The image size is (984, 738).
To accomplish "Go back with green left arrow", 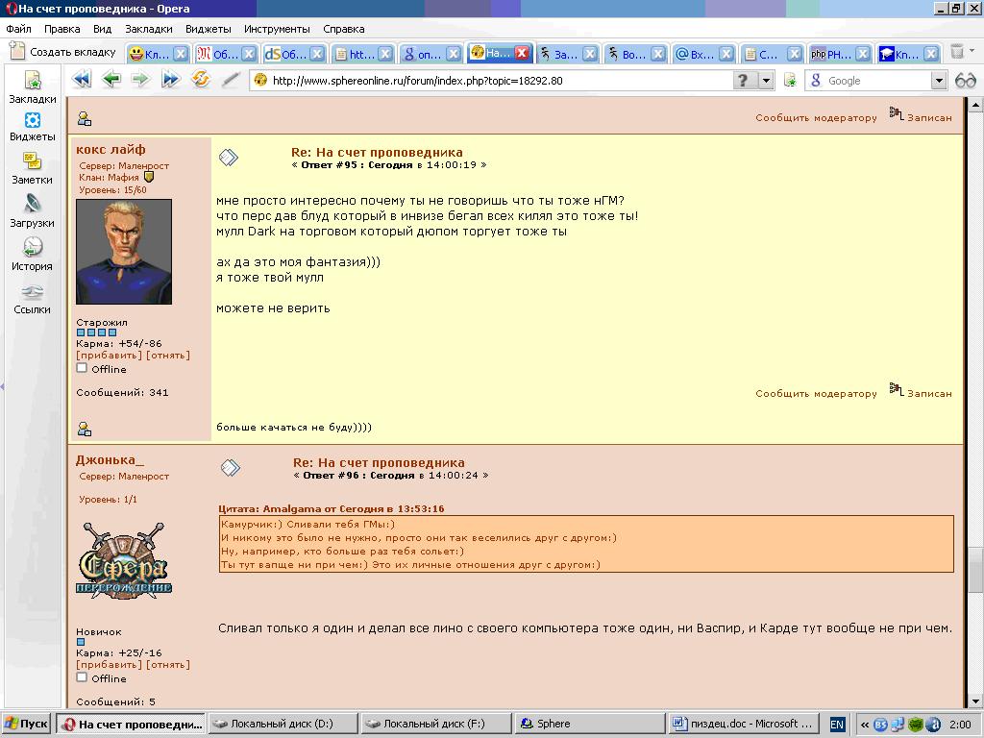I will click(x=111, y=80).
